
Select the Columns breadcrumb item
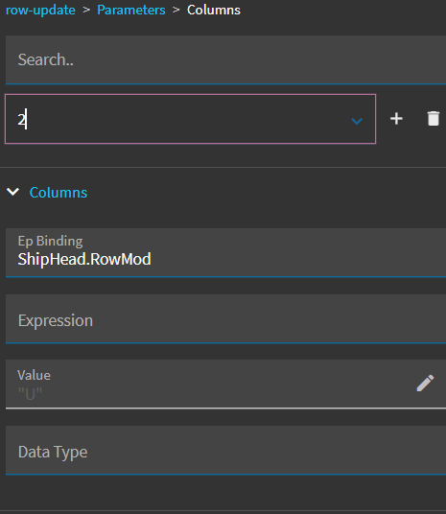tap(214, 10)
